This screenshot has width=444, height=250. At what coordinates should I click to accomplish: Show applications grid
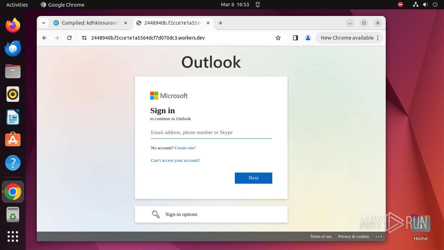tap(13, 236)
